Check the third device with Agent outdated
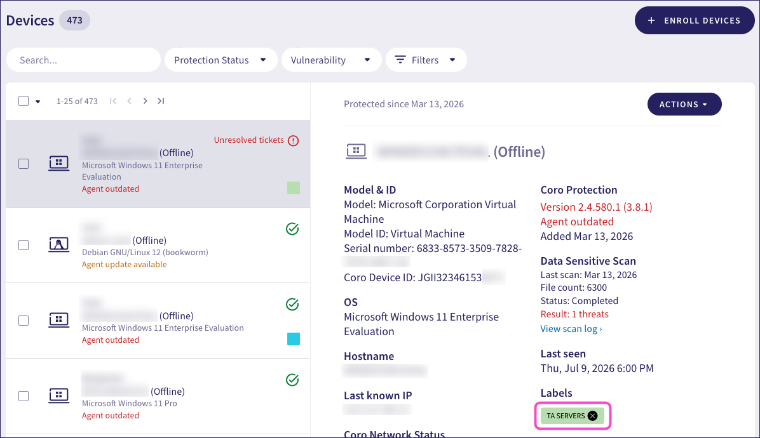 click(24, 321)
